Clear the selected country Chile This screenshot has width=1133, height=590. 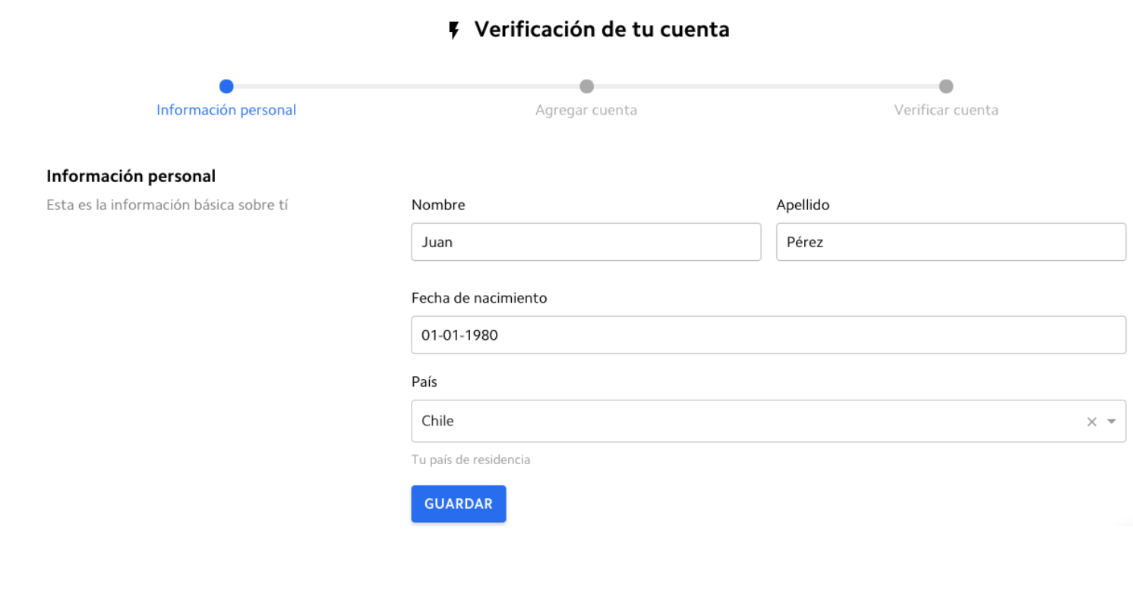(x=1092, y=422)
